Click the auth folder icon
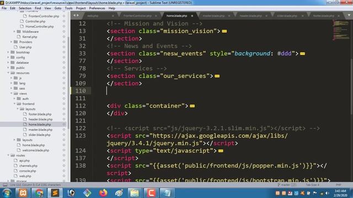353x198 pixels. point(19,99)
